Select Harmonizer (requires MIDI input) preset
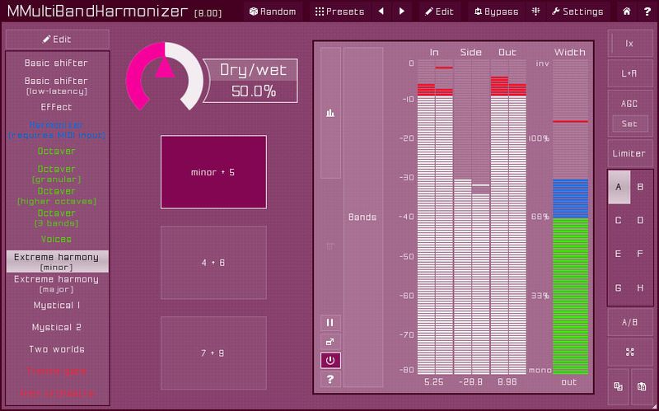This screenshot has height=411, width=659. 56,130
